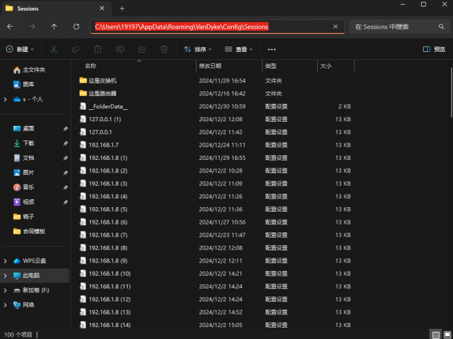Select file 192.168.1.8 (7)
Viewport: 453px width, 339px height.
point(108,234)
